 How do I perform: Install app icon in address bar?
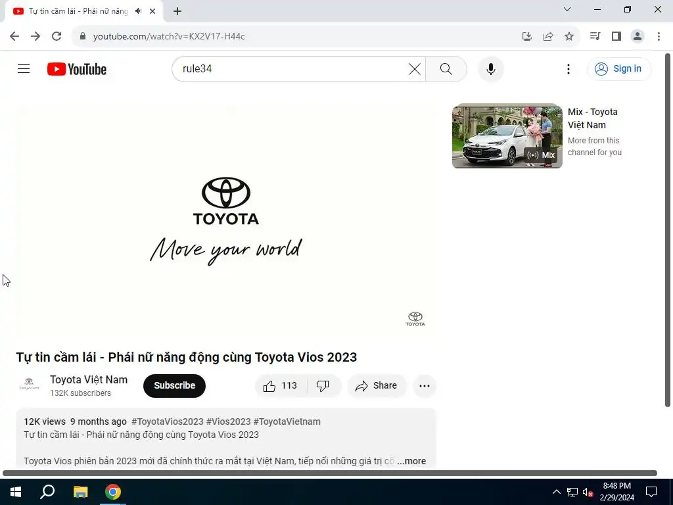point(527,36)
